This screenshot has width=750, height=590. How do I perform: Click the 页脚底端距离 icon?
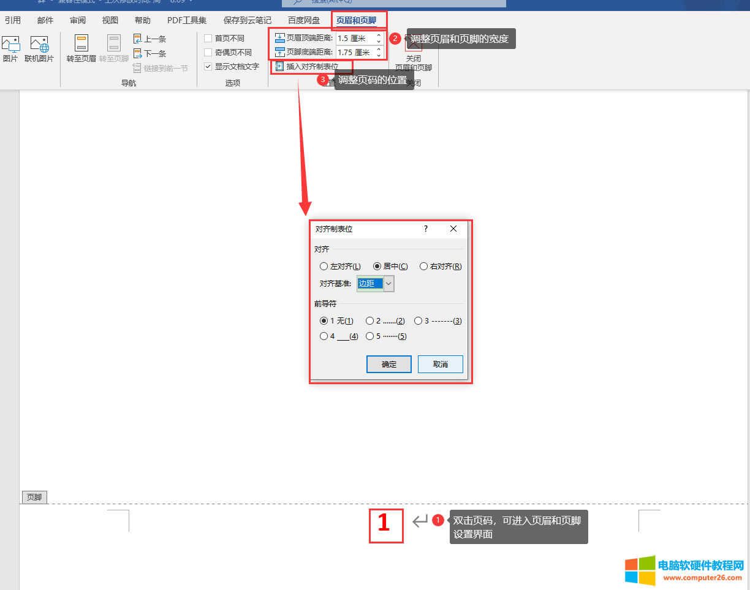click(x=280, y=52)
